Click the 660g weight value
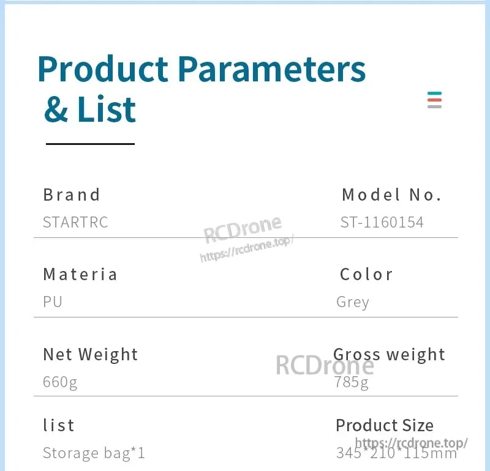Viewport: 490px width, 471px height. 60,382
